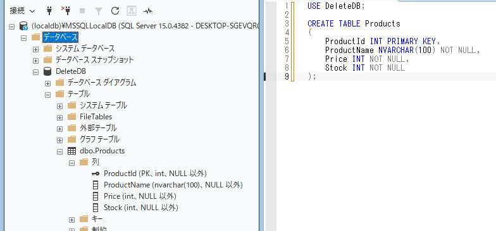This screenshot has height=231, width=496.
Task: Click the FileTables folder icon
Action: pos(72,117)
